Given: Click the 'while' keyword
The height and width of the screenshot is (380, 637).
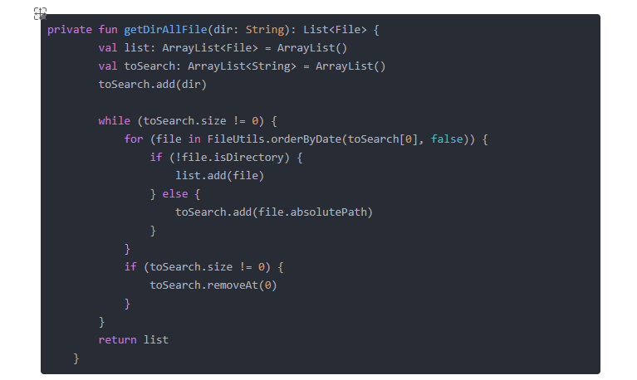Looking at the screenshot, I should click(114, 121).
